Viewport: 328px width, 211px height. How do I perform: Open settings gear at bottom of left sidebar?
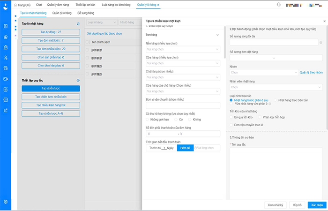point(6,202)
